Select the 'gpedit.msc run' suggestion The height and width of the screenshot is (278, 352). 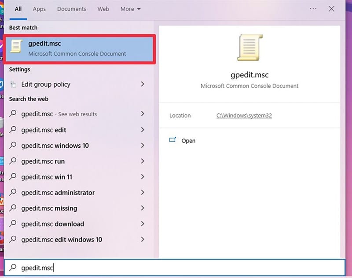point(80,161)
